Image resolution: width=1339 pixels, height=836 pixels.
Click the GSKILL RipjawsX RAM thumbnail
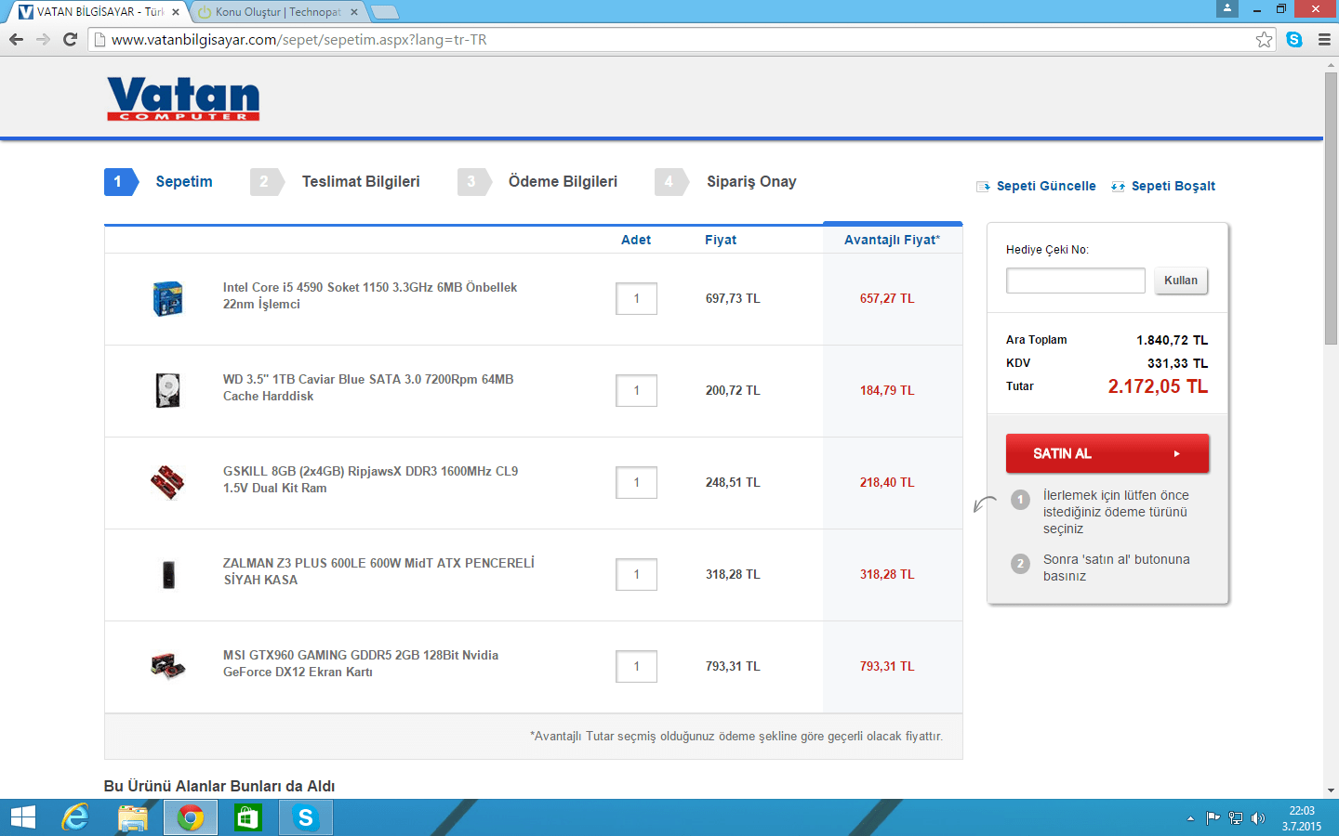coord(168,482)
